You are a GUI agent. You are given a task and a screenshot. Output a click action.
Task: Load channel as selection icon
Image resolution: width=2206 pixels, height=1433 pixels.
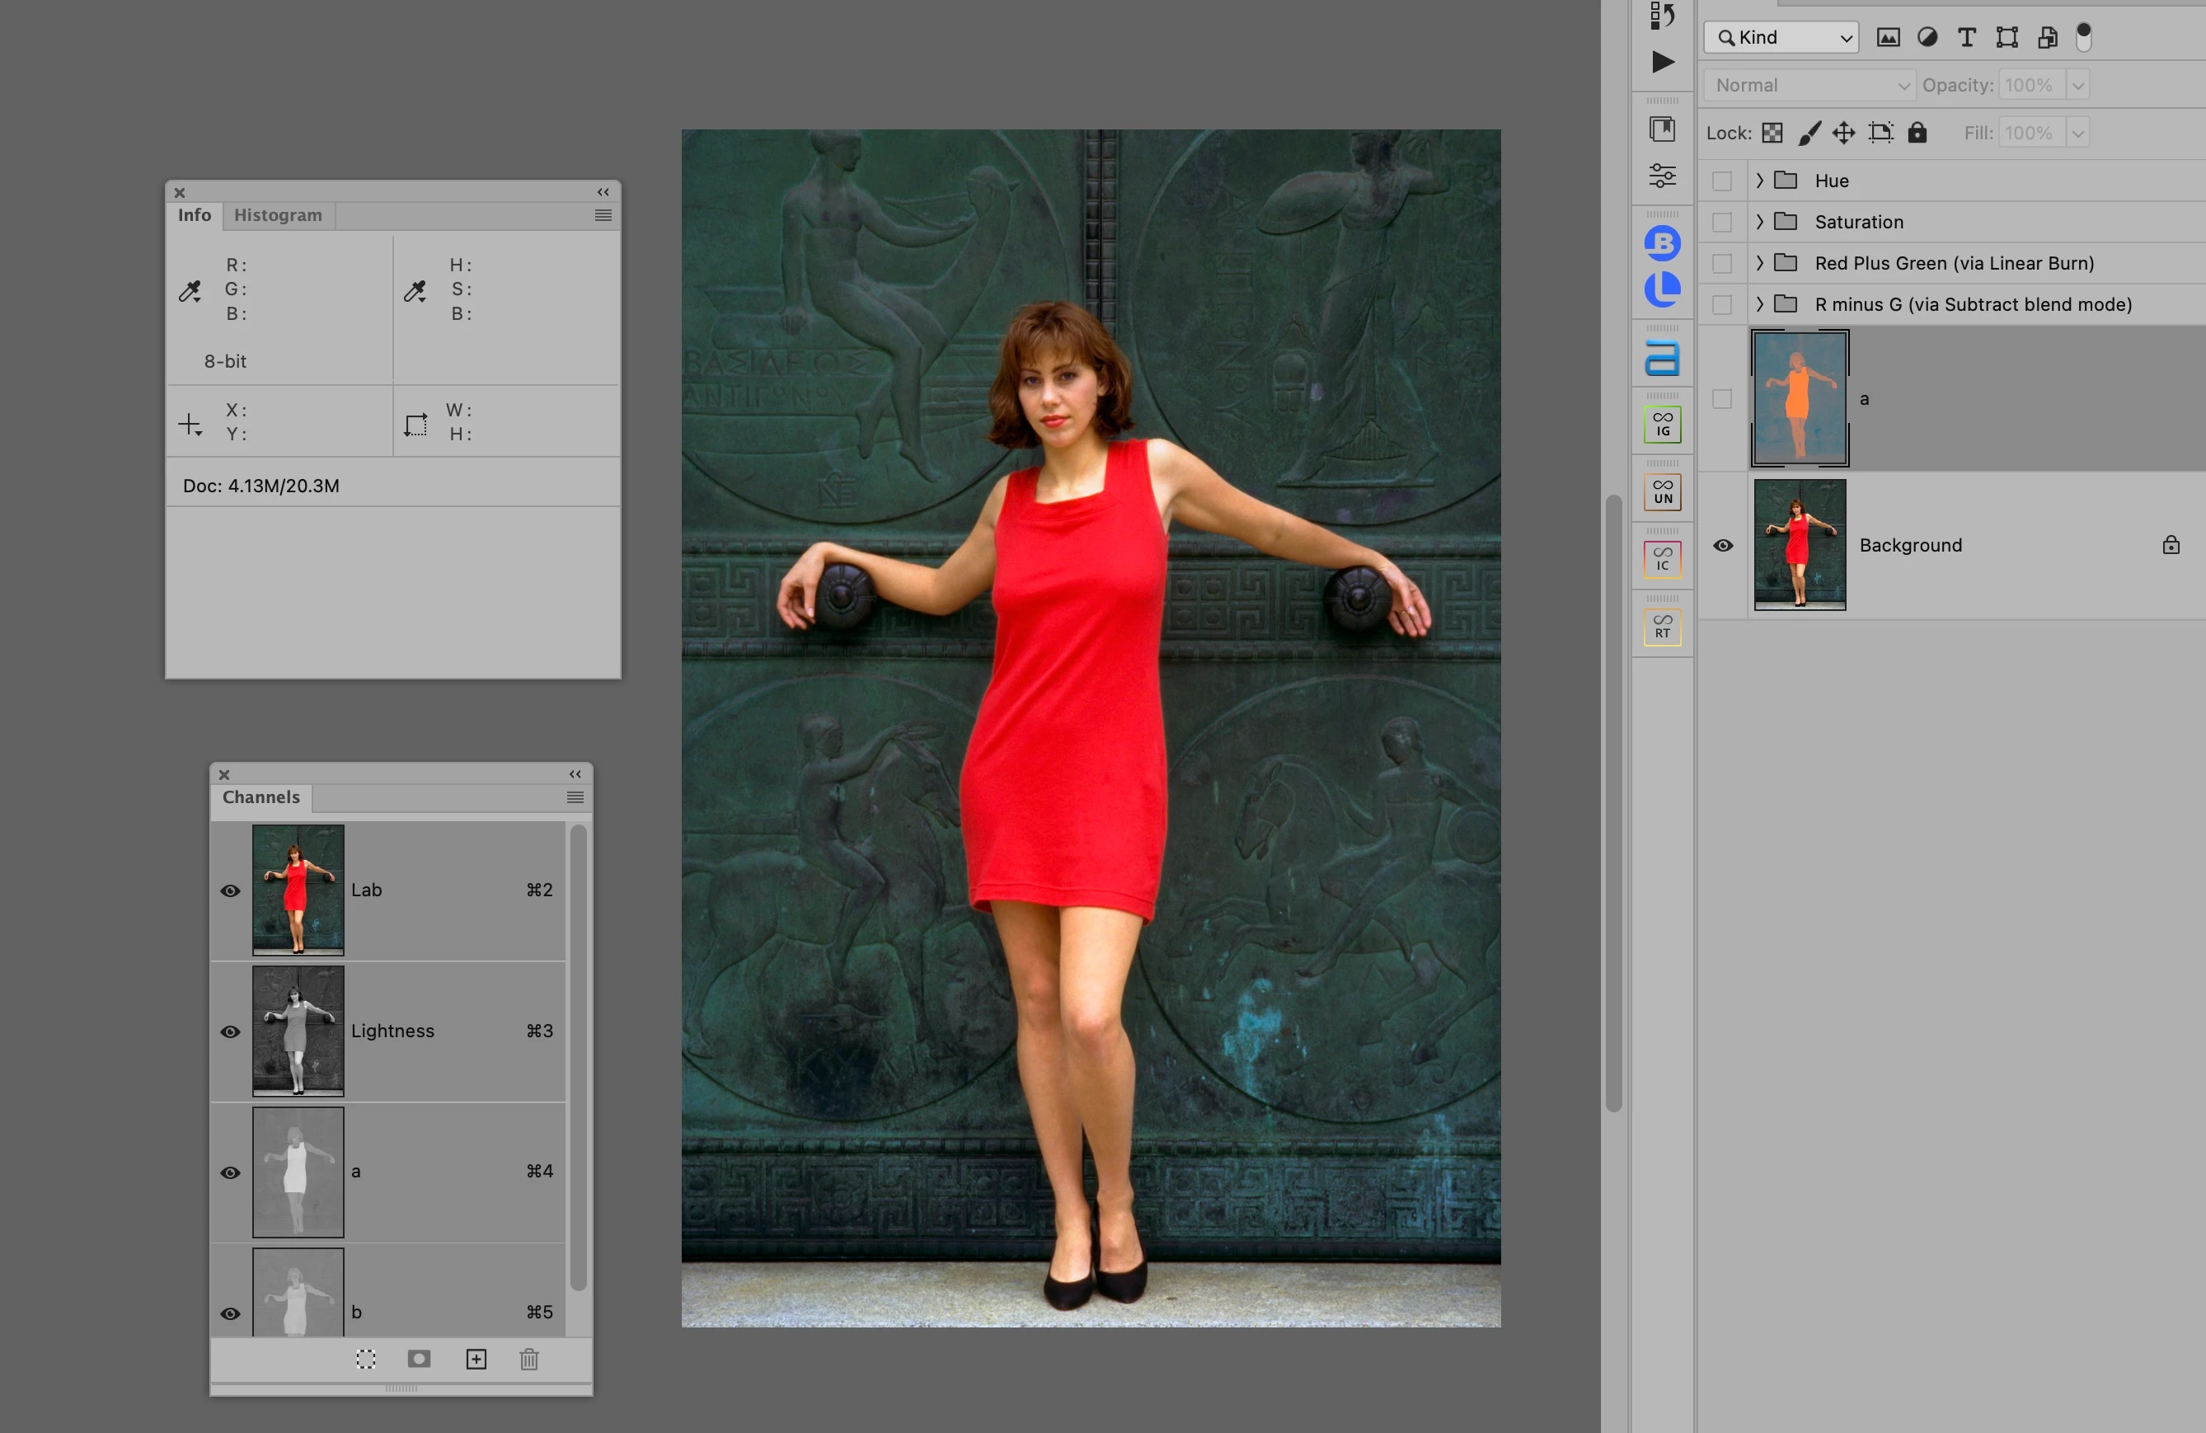366,1359
